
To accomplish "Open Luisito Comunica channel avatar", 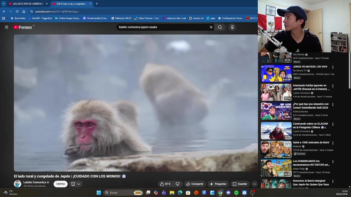I will [18, 184].
